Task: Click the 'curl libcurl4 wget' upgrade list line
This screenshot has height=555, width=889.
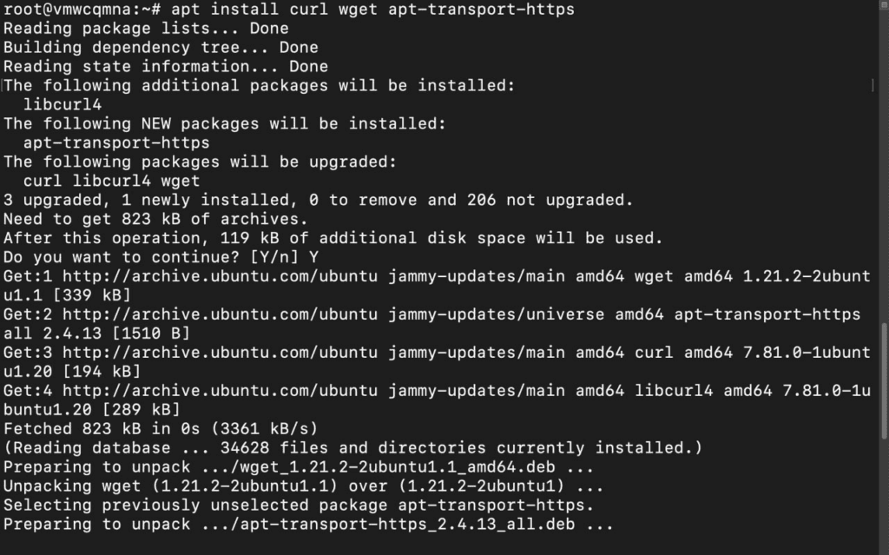Action: 111,182
